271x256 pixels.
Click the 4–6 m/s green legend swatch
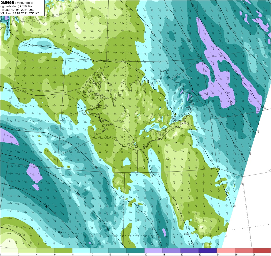point(45,251)
